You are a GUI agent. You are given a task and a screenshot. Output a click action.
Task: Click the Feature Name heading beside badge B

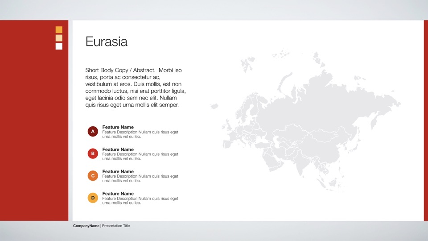pyautogui.click(x=118, y=150)
